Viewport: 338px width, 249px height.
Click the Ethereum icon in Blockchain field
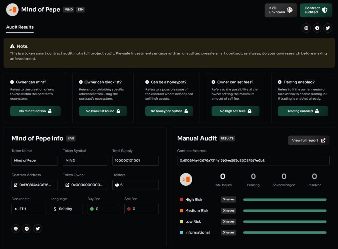click(x=16, y=209)
